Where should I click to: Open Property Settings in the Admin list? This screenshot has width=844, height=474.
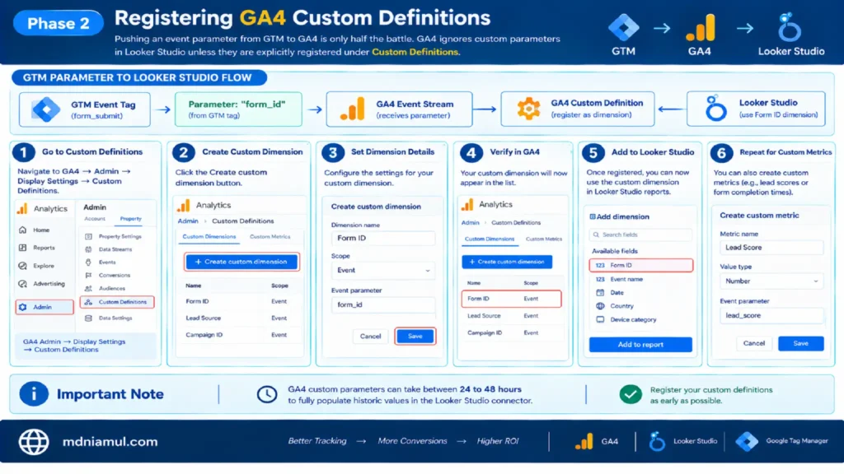coord(114,236)
